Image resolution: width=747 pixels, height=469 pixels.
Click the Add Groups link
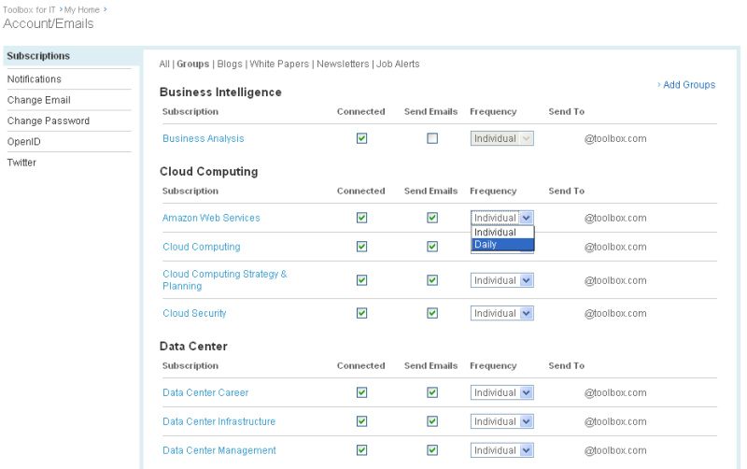click(688, 85)
